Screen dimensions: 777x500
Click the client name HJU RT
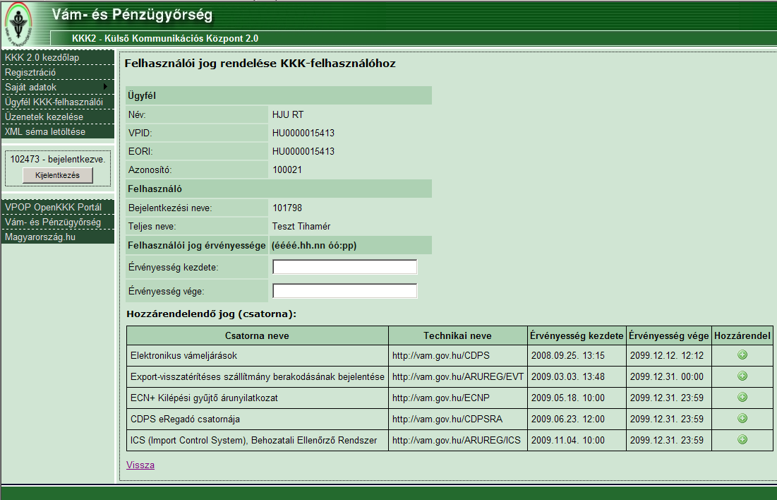[288, 115]
